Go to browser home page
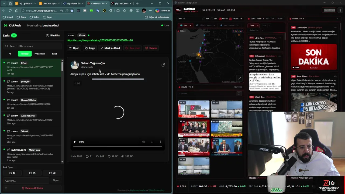Screen dimensions: 345x194 16,11
